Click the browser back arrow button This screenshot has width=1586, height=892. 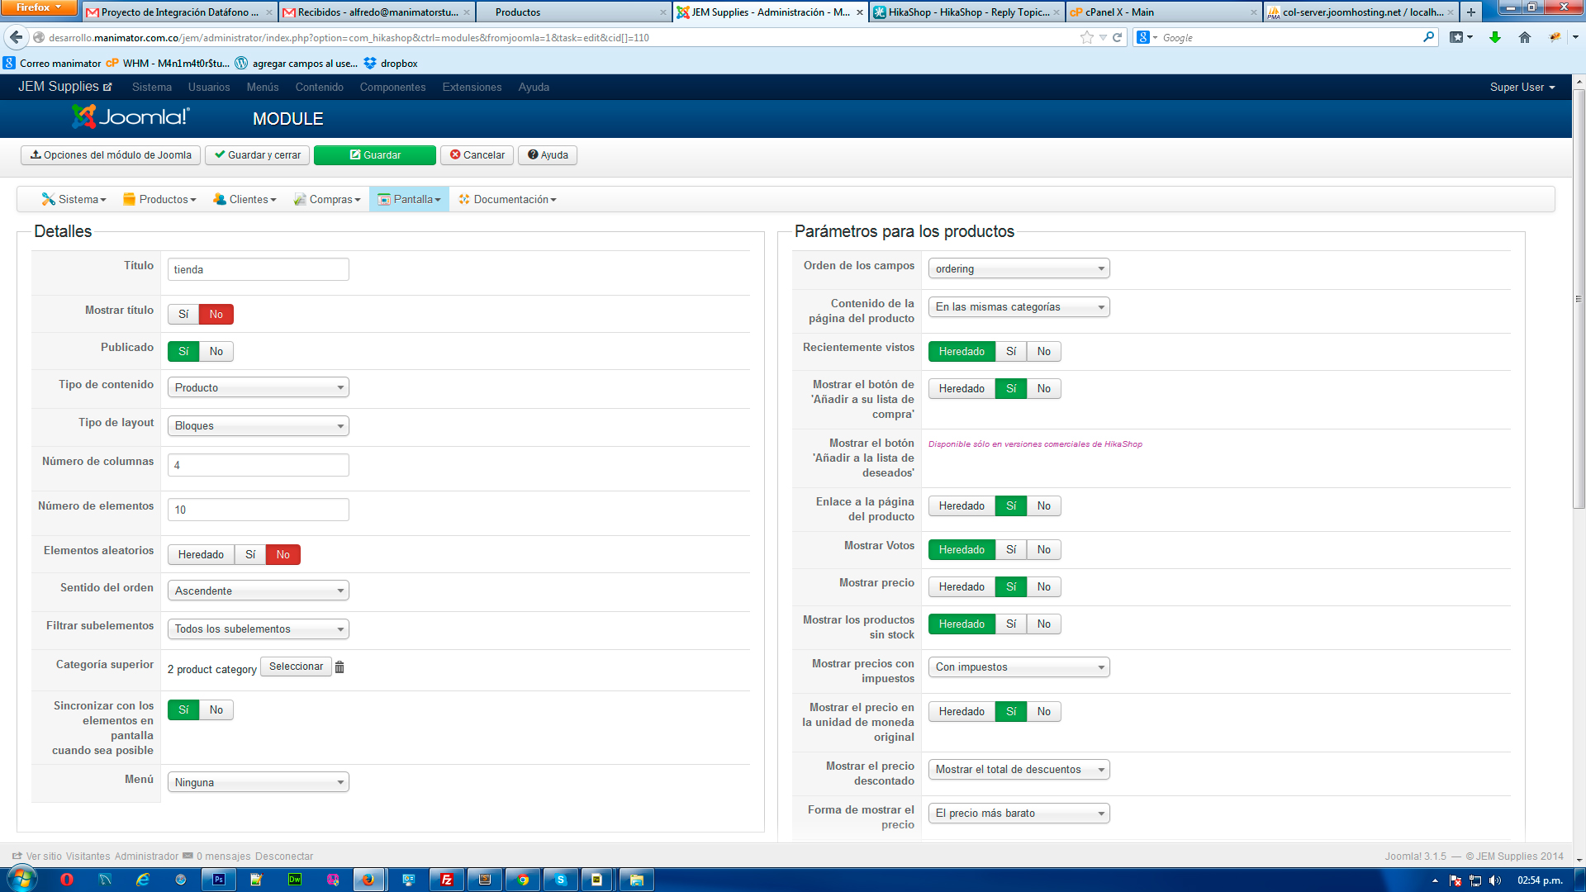coord(16,37)
